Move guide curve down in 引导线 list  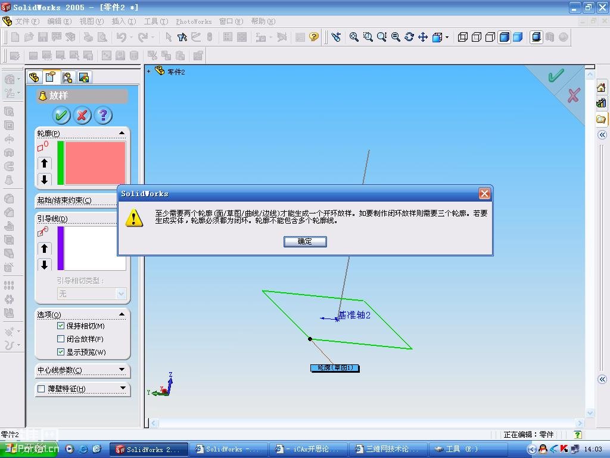click(44, 265)
